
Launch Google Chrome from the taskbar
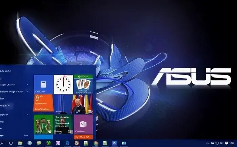click(96, 143)
